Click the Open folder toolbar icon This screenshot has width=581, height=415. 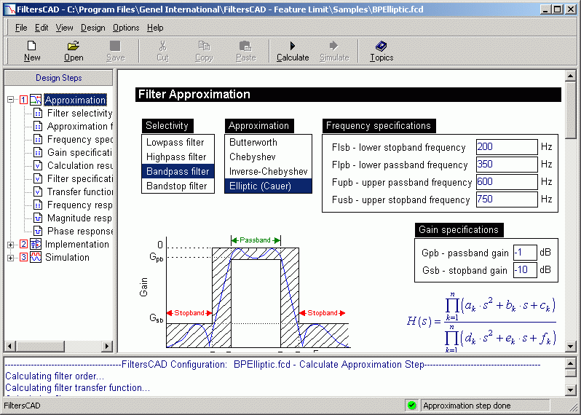pos(74,46)
